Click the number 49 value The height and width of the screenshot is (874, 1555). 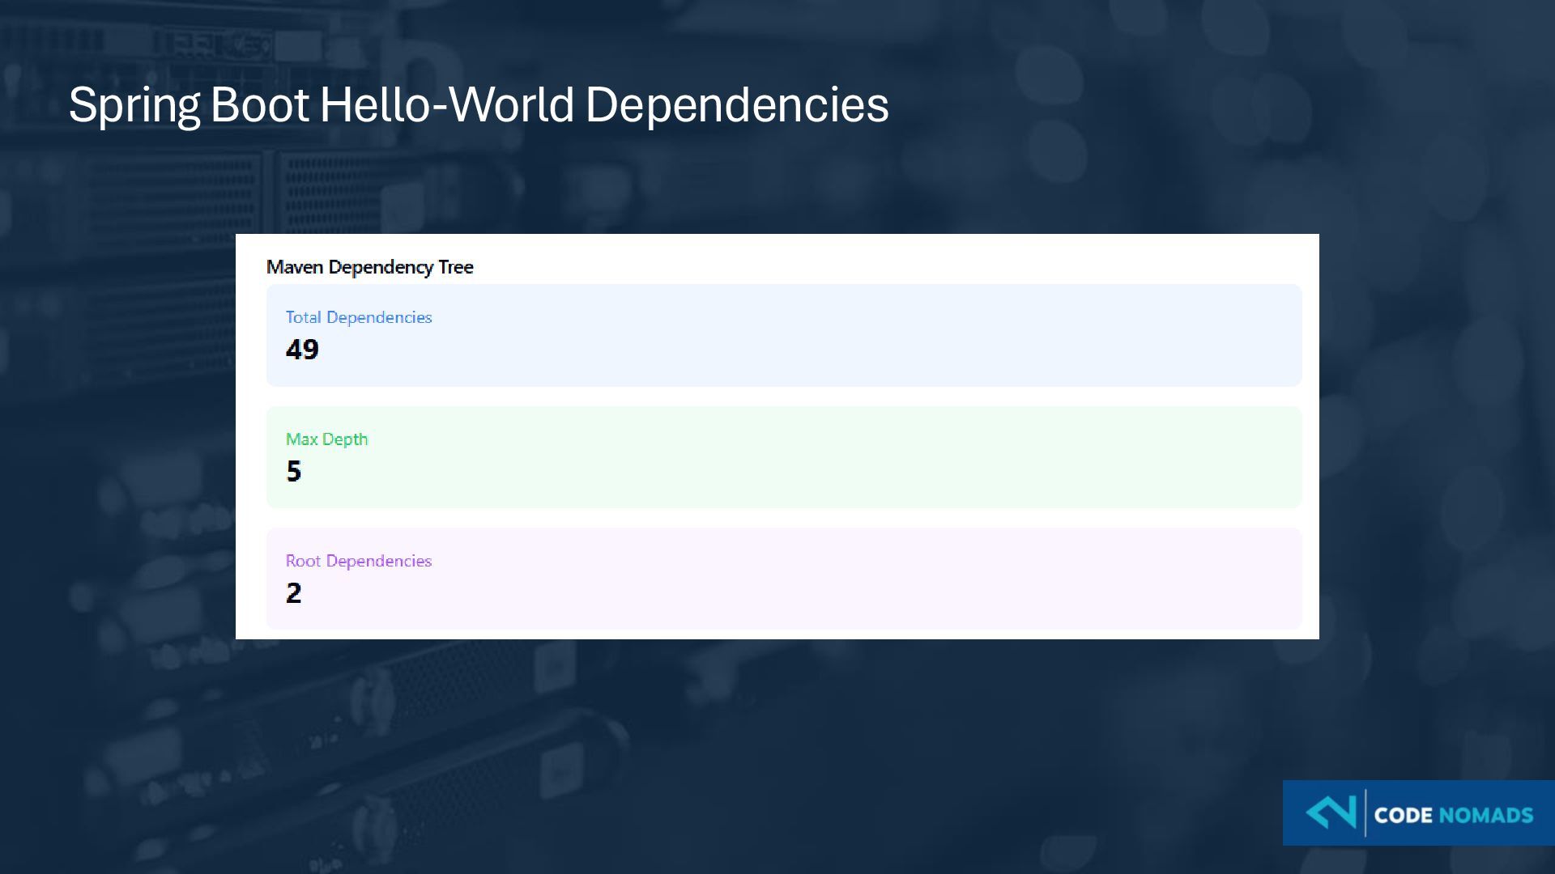point(302,350)
